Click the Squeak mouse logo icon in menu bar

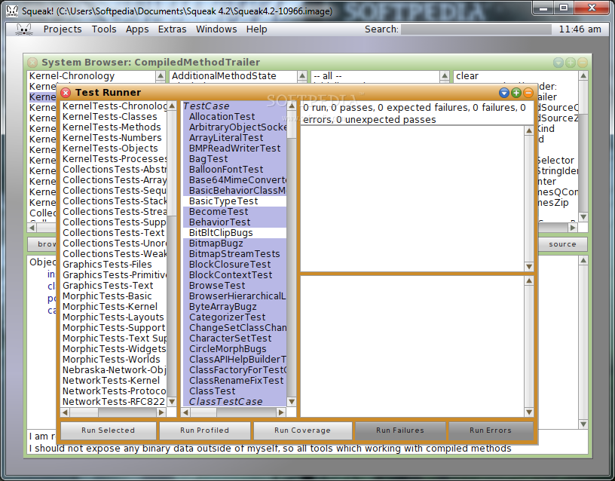(x=24, y=29)
